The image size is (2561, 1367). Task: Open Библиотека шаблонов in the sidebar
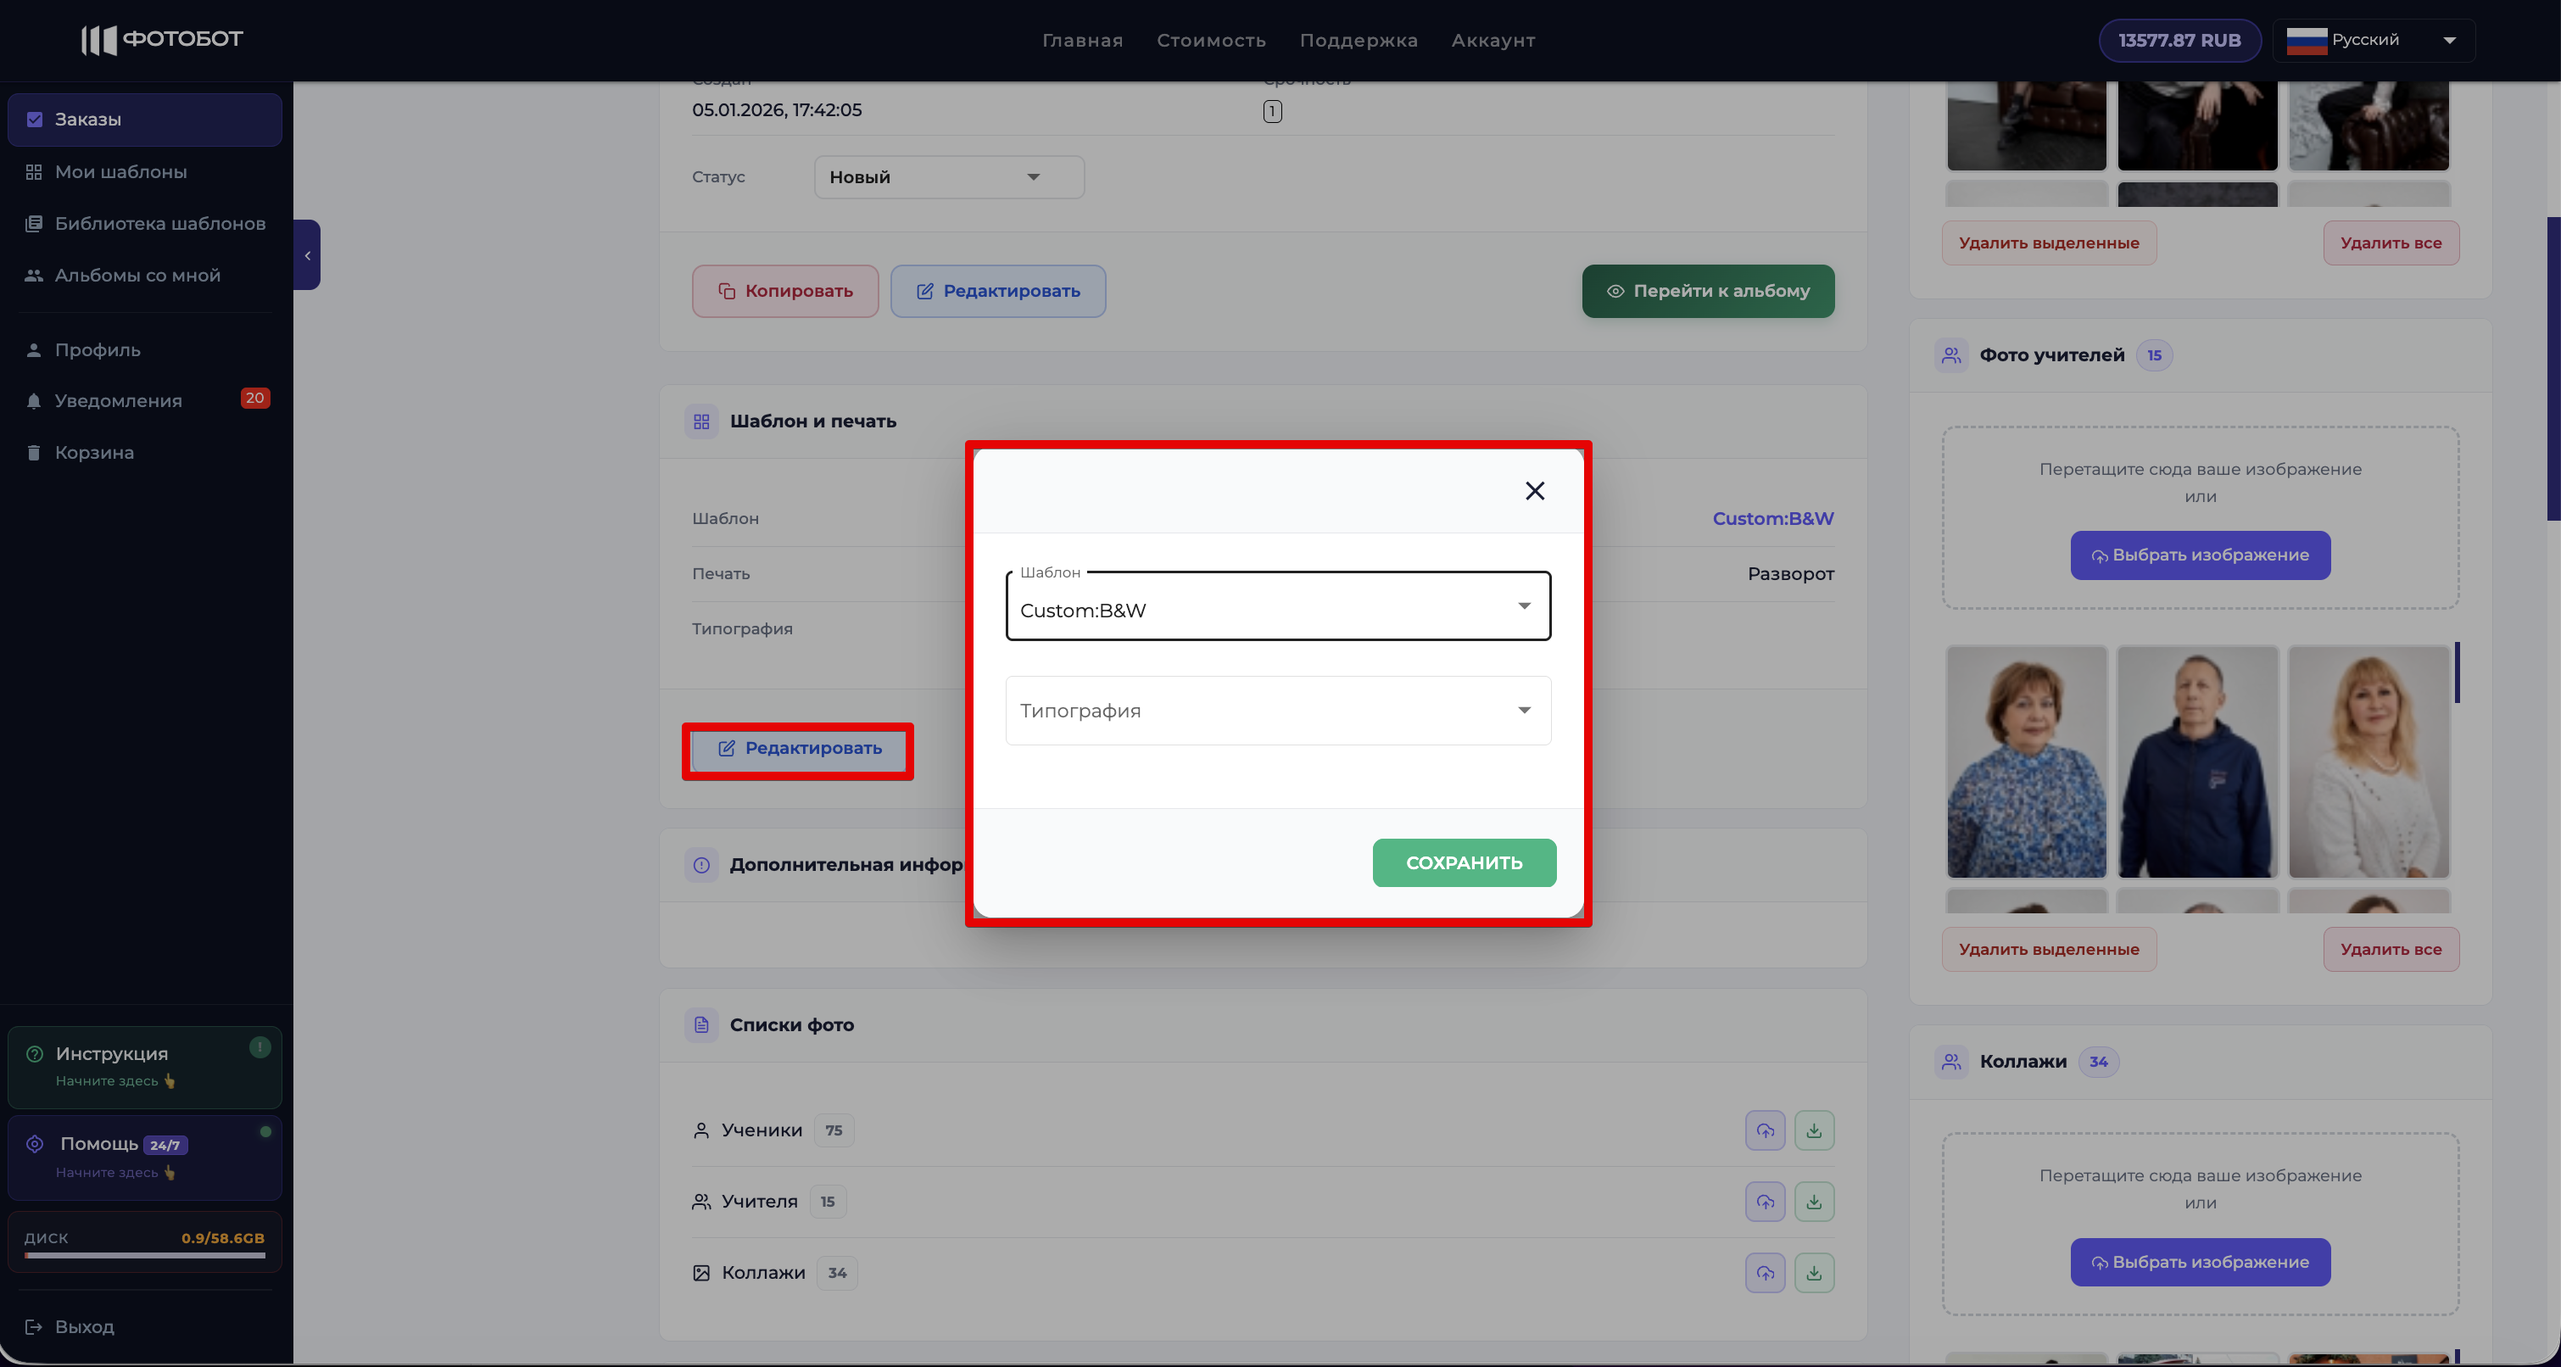point(145,224)
